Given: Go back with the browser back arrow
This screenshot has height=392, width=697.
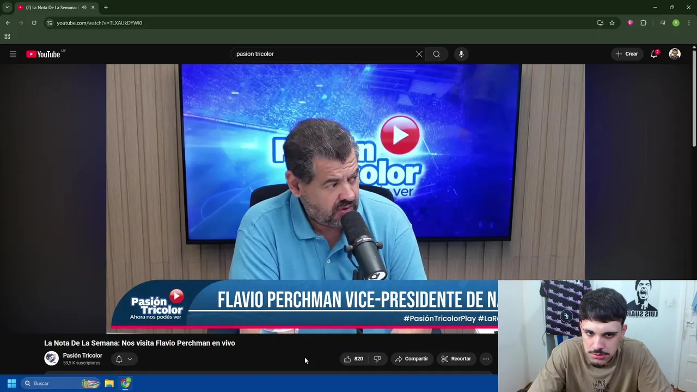Looking at the screenshot, I should point(8,23).
